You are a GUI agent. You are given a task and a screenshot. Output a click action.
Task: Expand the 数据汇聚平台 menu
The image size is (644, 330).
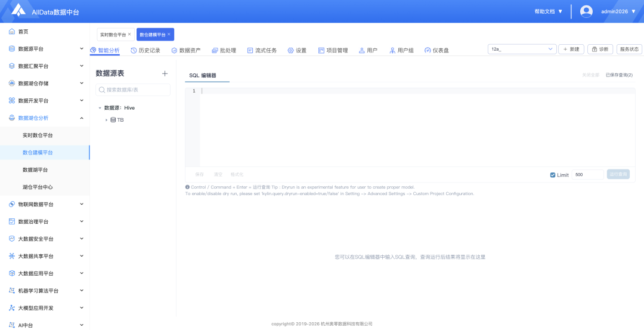82,66
